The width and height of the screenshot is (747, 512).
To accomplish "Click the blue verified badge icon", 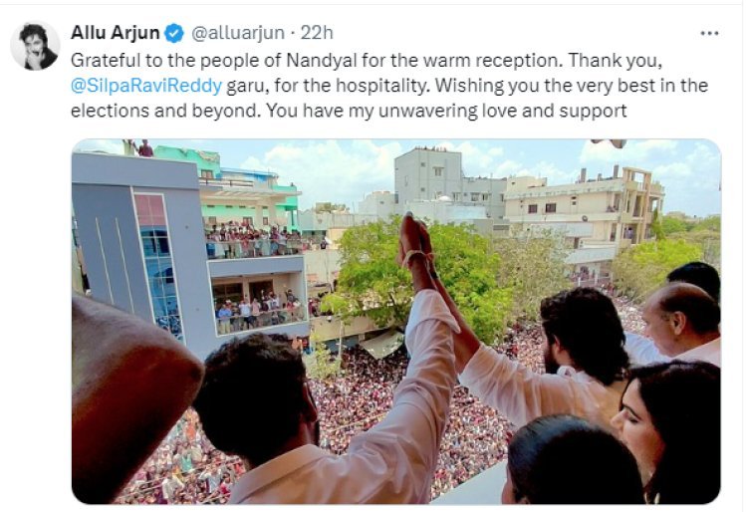I will tap(174, 33).
